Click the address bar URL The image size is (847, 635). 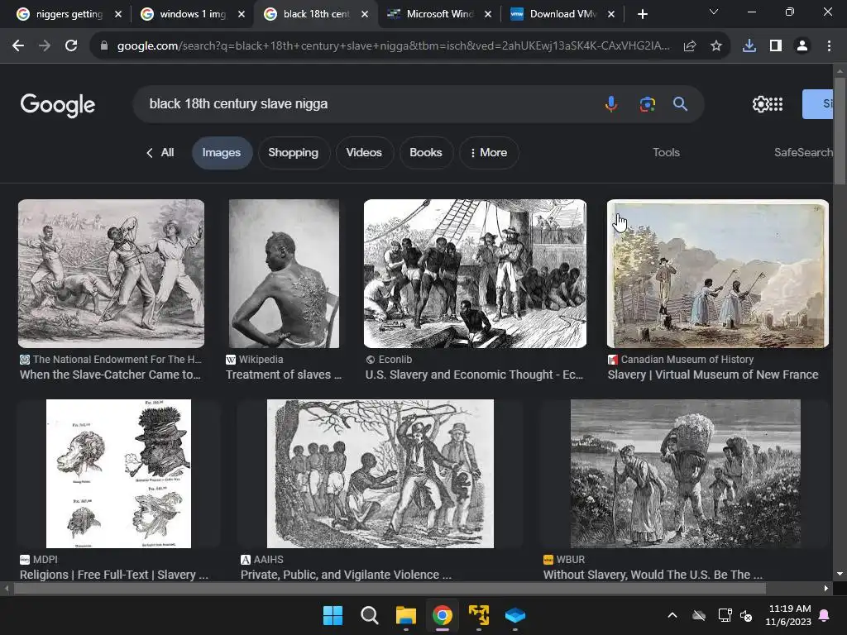point(393,46)
